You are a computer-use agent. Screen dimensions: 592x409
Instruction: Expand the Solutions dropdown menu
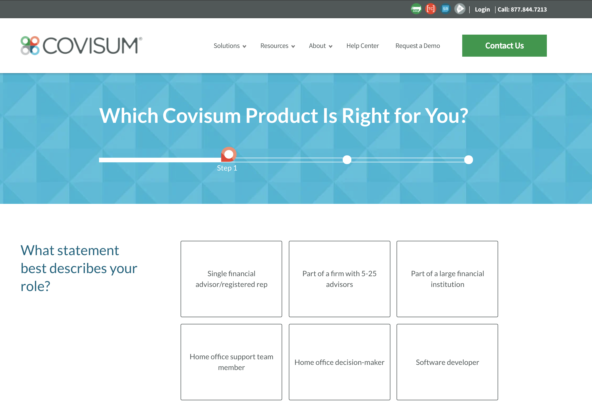click(x=230, y=45)
